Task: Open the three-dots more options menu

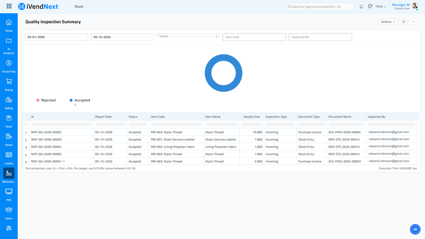Action: coord(413,22)
